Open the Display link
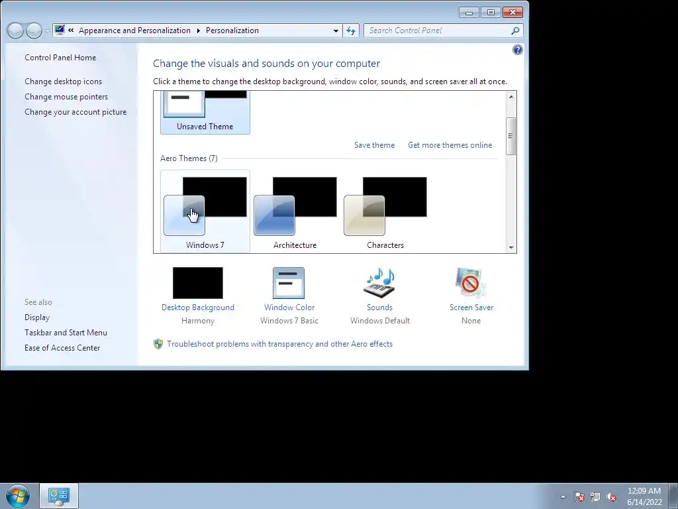 (x=37, y=317)
